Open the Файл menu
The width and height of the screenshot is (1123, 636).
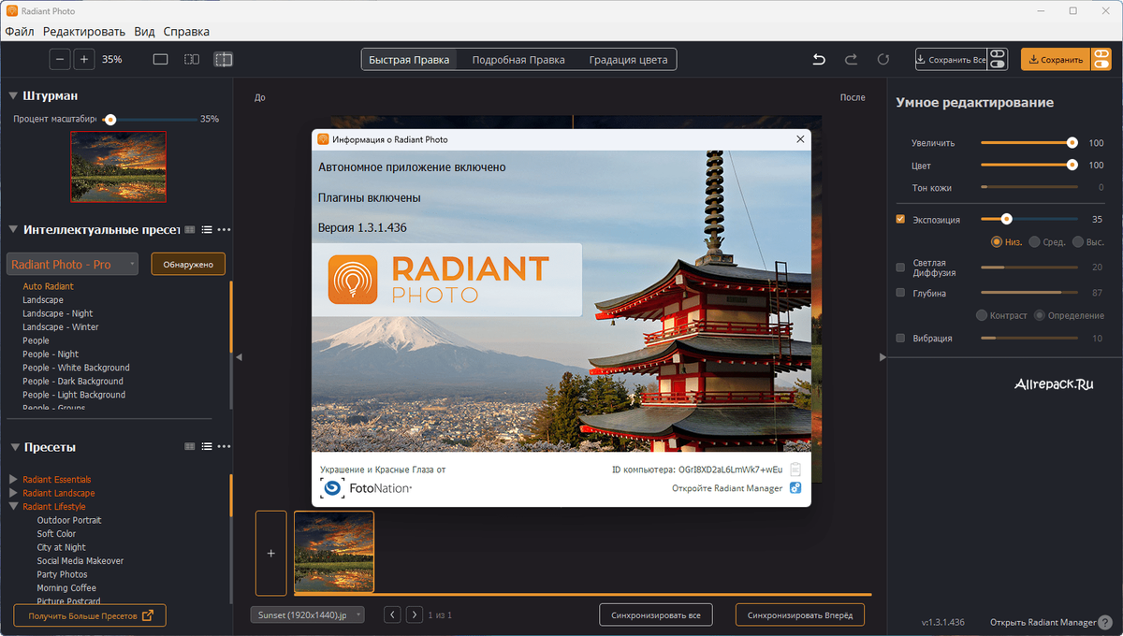[x=19, y=32]
